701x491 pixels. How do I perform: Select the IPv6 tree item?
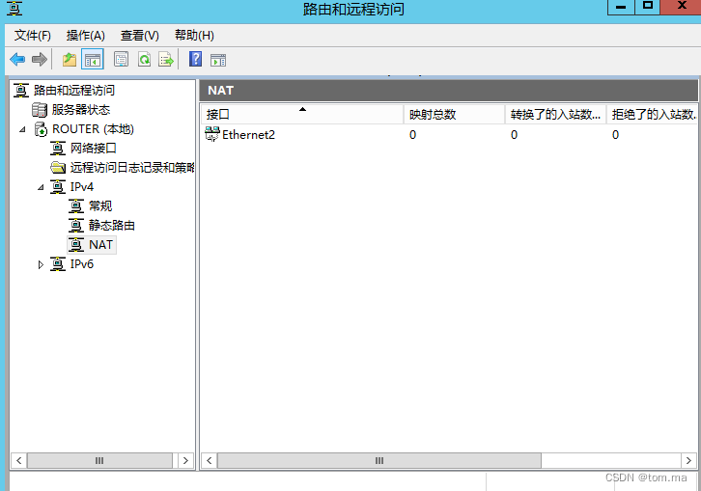tap(81, 264)
